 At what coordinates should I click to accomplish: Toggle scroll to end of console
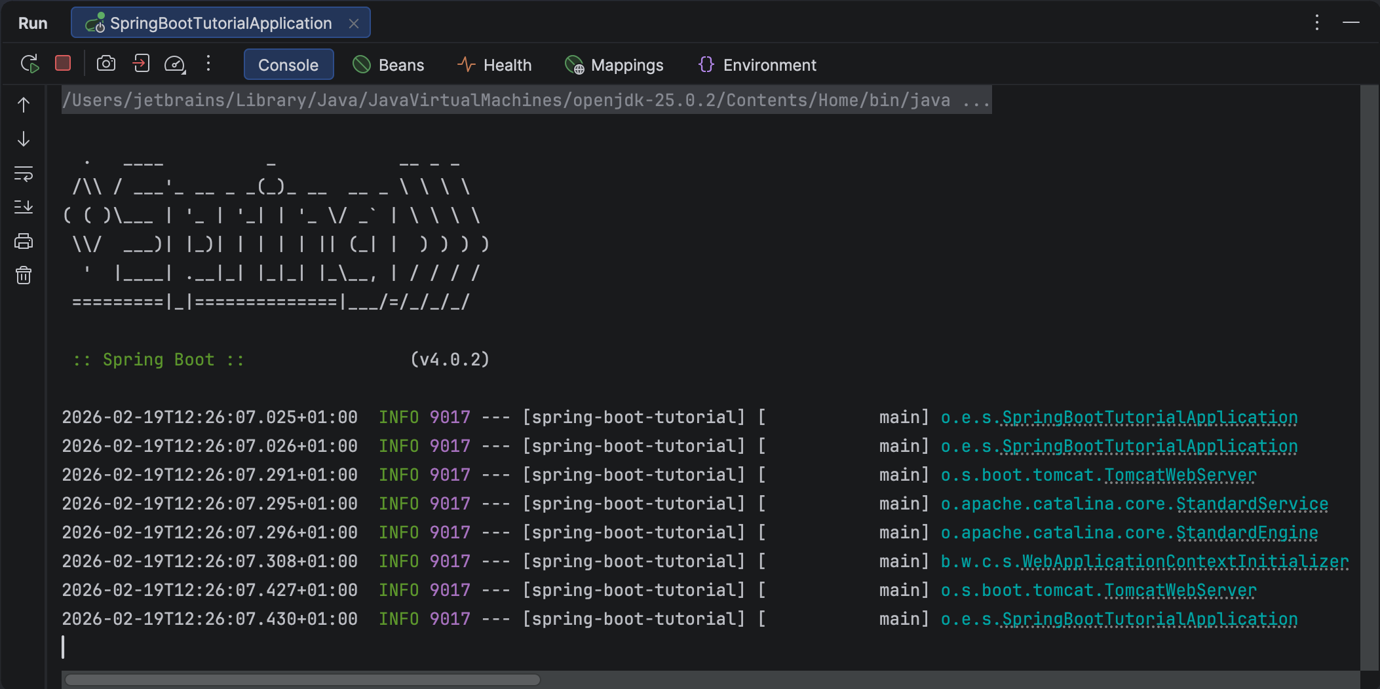[24, 207]
